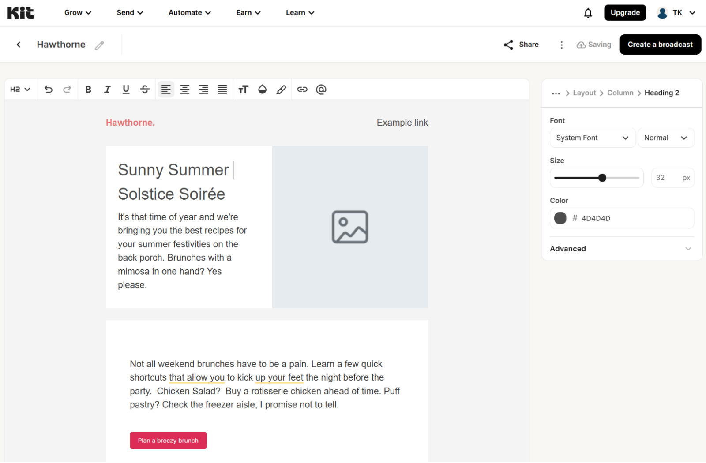This screenshot has width=706, height=463.
Task: Open the notifications bell
Action: tap(588, 13)
